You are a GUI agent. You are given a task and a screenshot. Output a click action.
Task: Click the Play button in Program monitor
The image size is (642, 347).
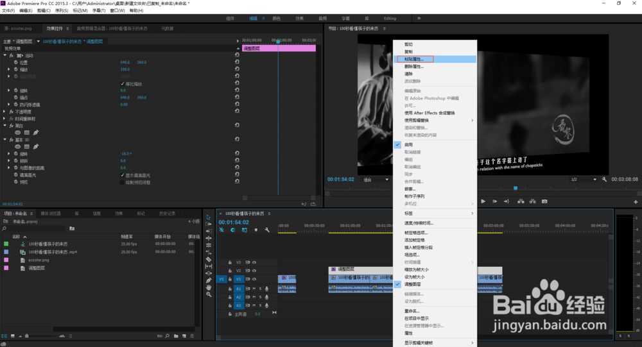click(x=483, y=201)
